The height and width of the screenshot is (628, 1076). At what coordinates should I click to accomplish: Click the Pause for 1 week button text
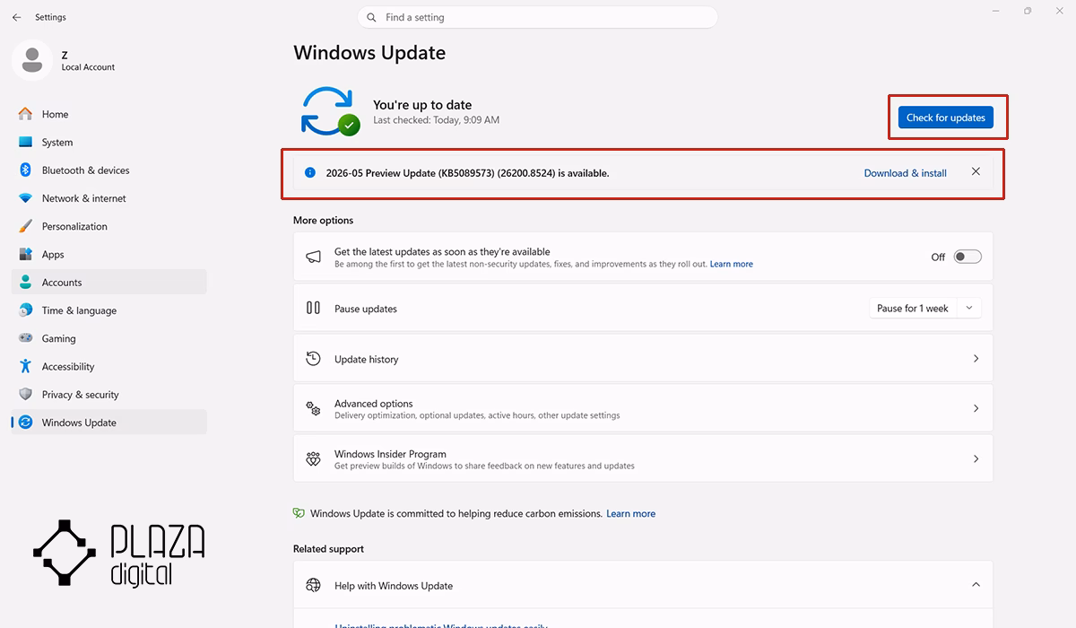913,308
